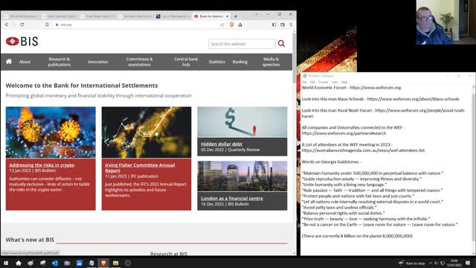Open Irving Fisher Committee Annual Report link
This screenshot has height=268, width=476.
[x=140, y=167]
